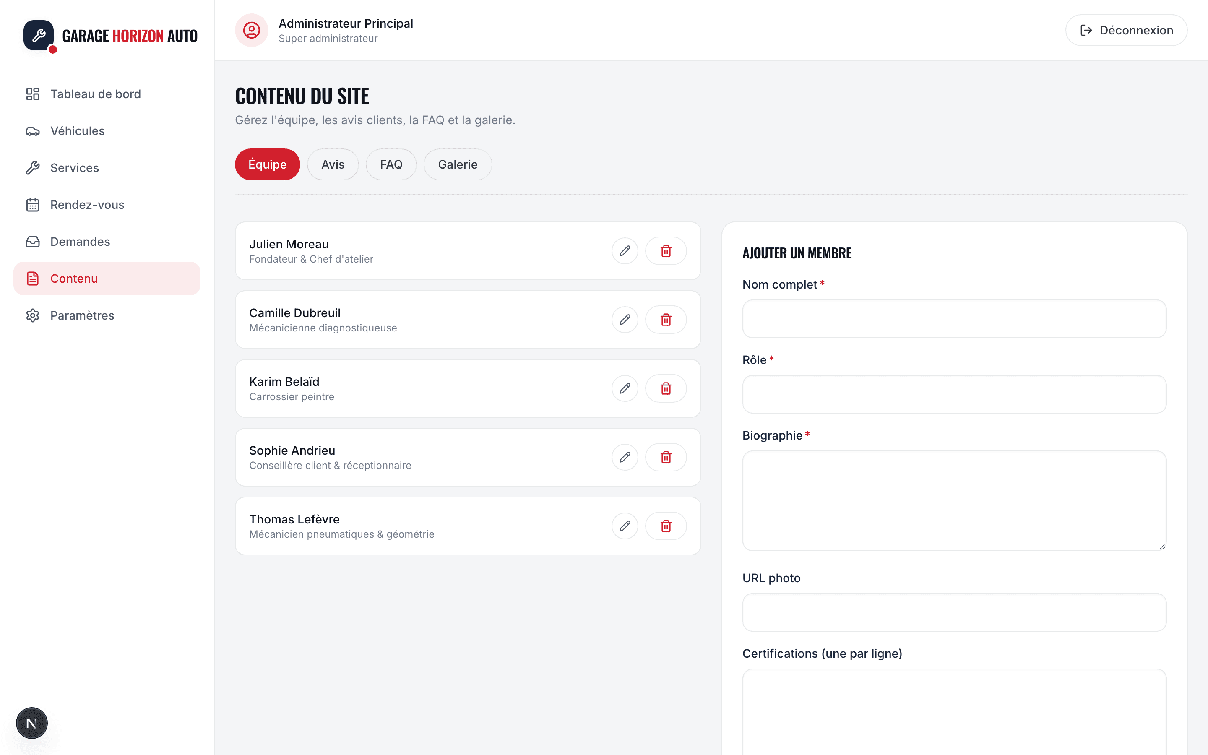Viewport: 1208px width, 755px height.
Task: Edit Sophie Andrieu with pencil icon
Action: click(625, 457)
